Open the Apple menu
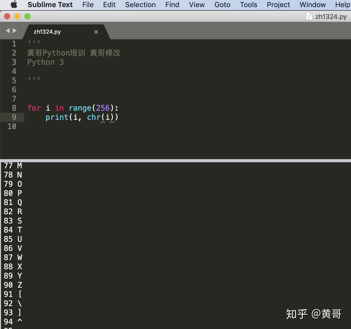The image size is (351, 329). click(14, 5)
